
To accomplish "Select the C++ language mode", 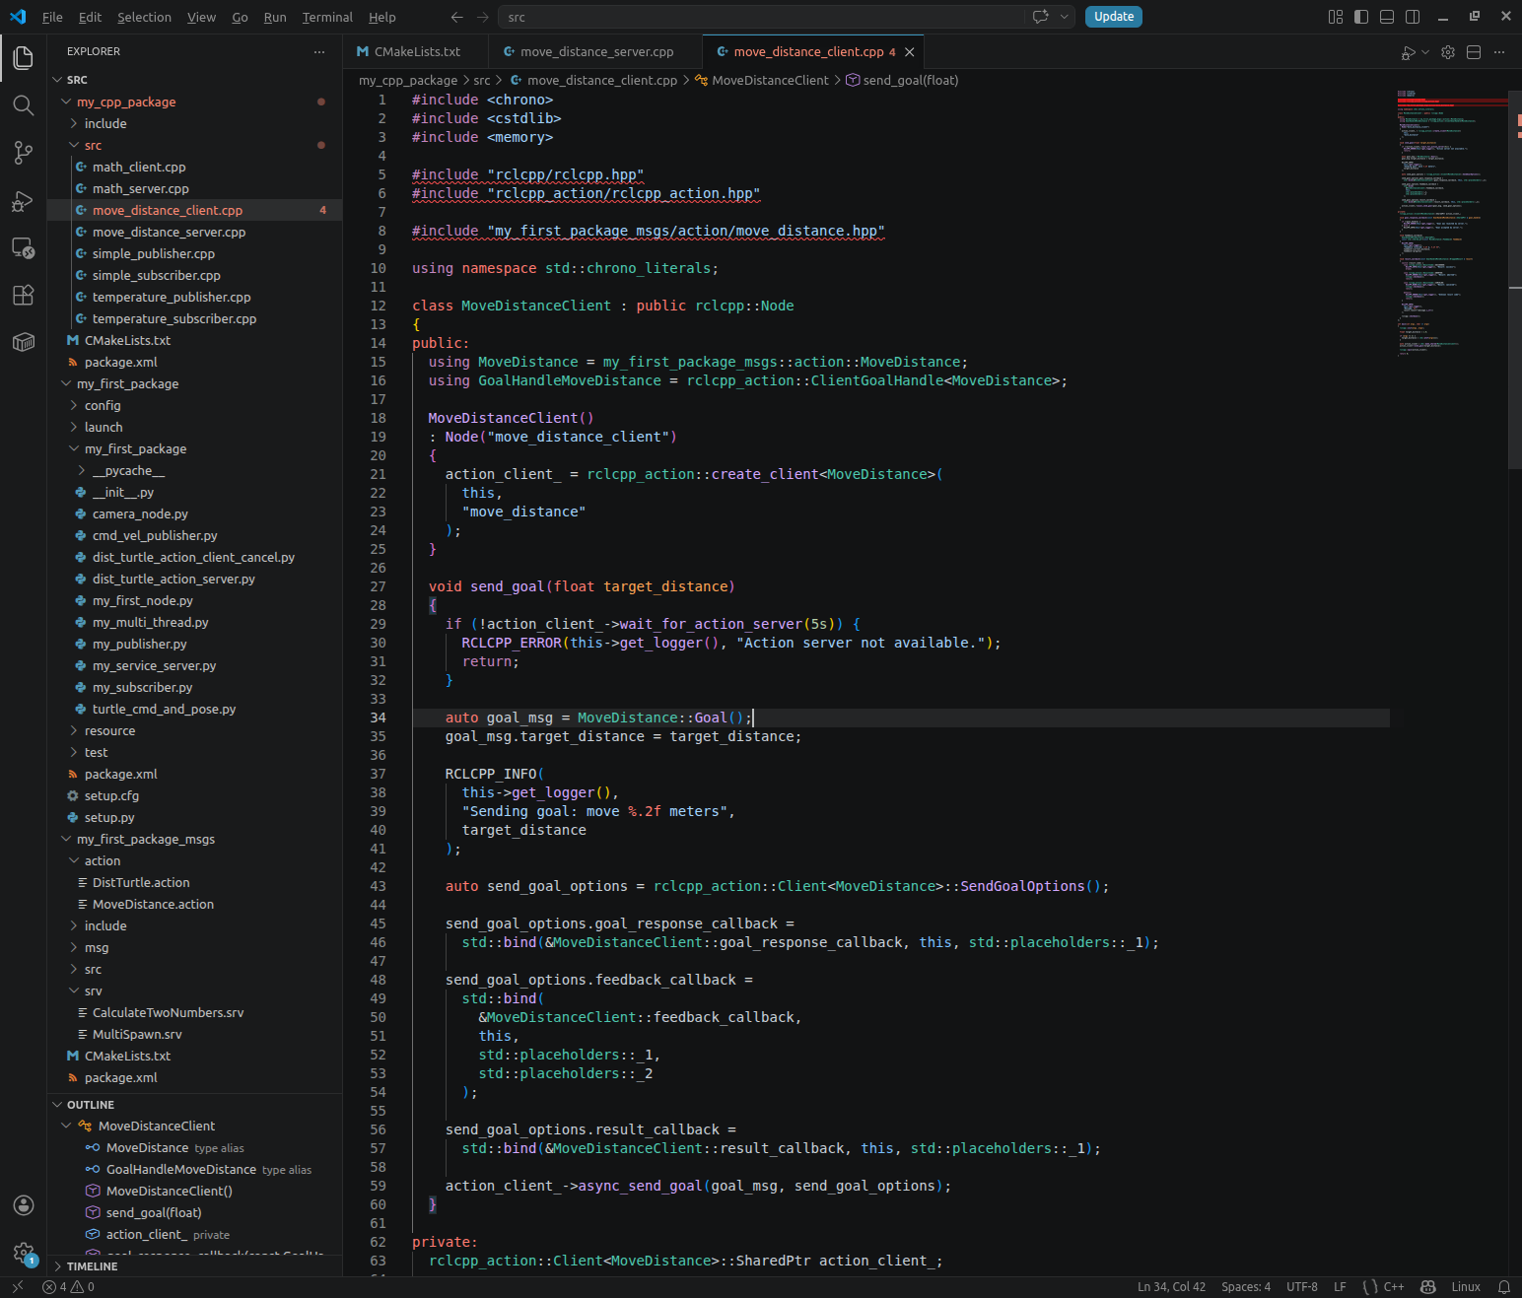I will (x=1394, y=1286).
